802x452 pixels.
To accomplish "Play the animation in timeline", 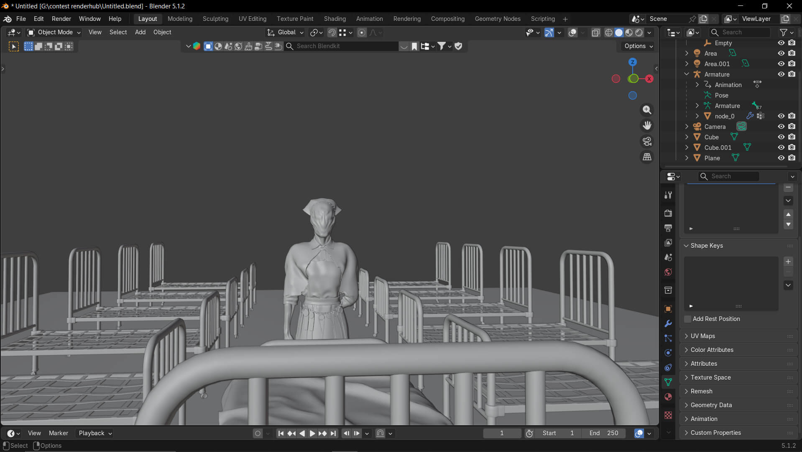I will (x=312, y=433).
